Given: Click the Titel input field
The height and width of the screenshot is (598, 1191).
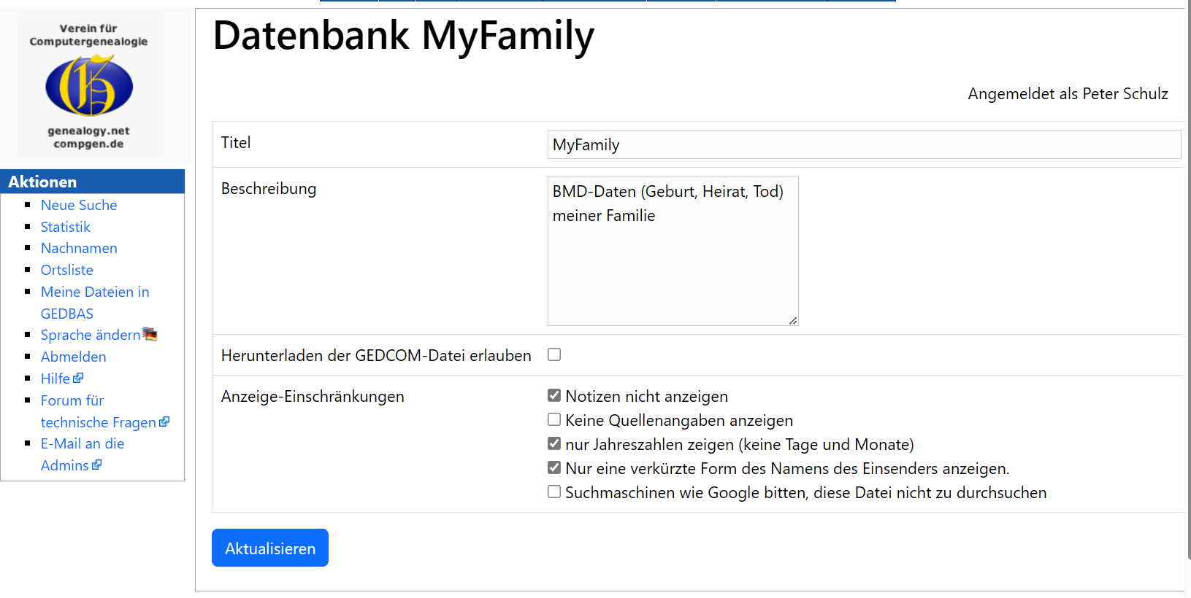Looking at the screenshot, I should click(864, 144).
